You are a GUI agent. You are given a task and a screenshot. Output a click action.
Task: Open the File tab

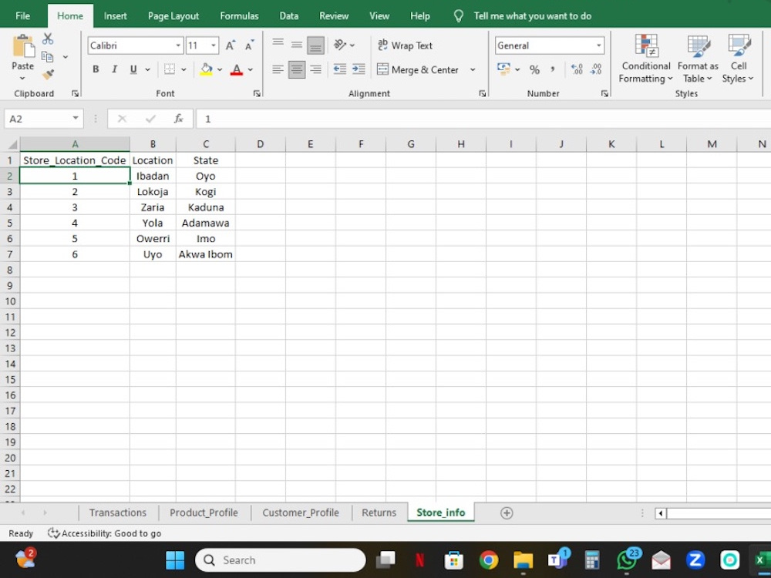pos(22,15)
